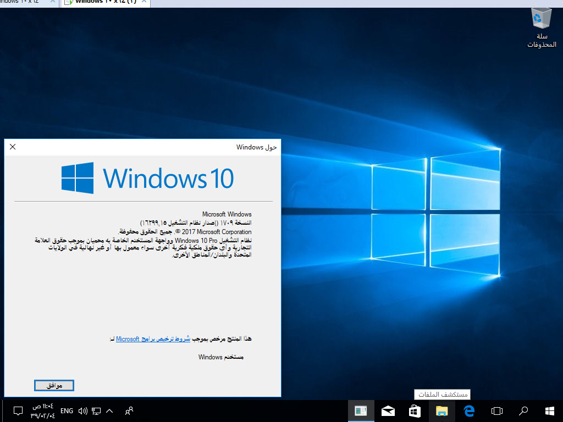Click the 'Microsoft Windows' text line
Viewport: 563px width, 422px height.
227,214
